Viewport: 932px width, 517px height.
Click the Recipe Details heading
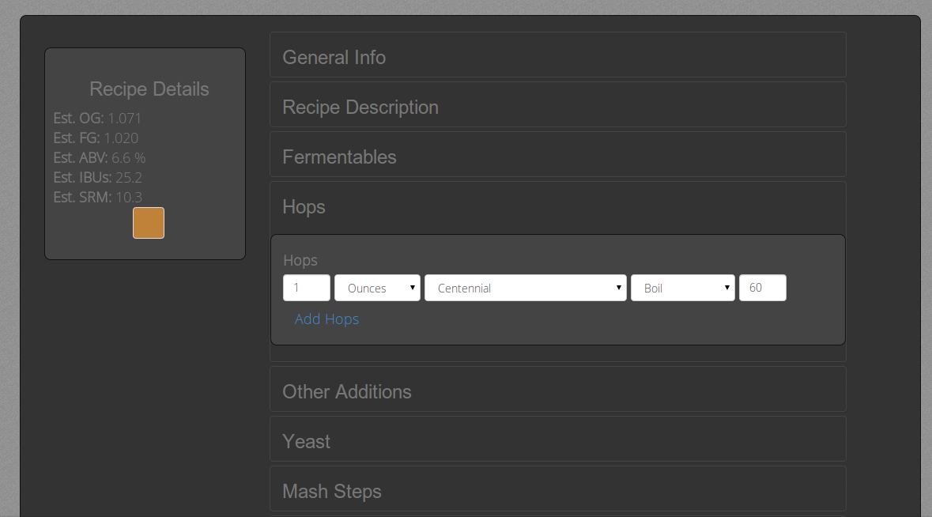[149, 89]
